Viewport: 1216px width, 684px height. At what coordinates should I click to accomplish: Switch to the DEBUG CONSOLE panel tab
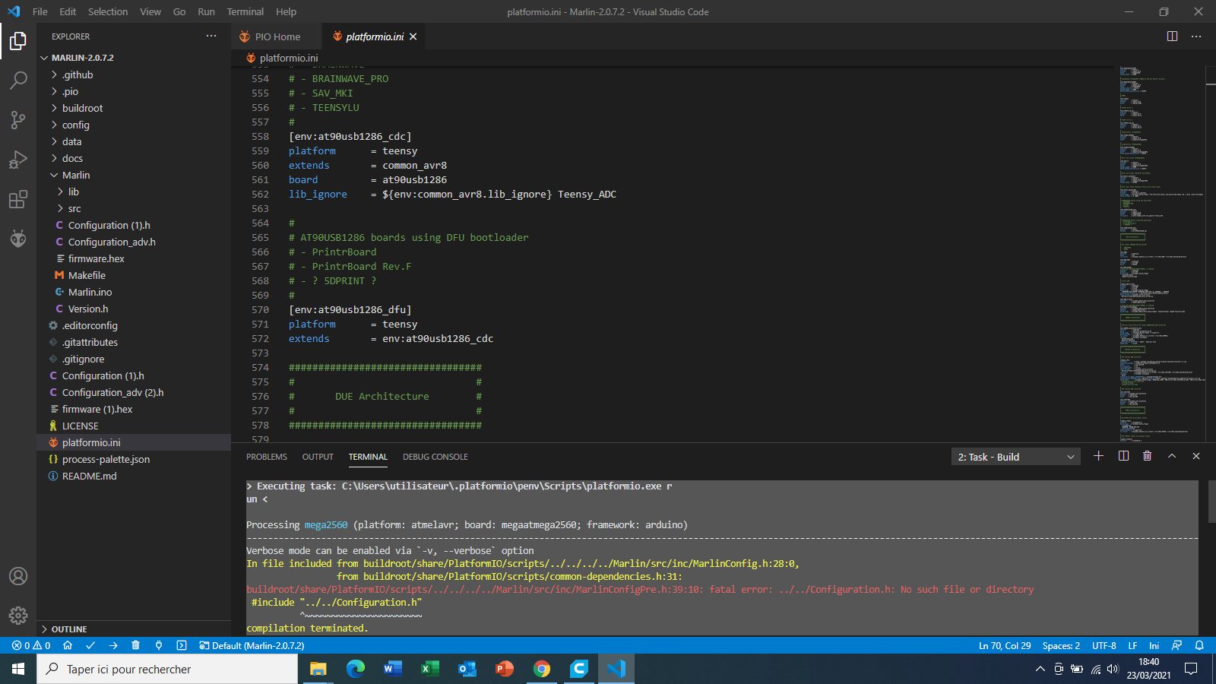click(x=435, y=457)
